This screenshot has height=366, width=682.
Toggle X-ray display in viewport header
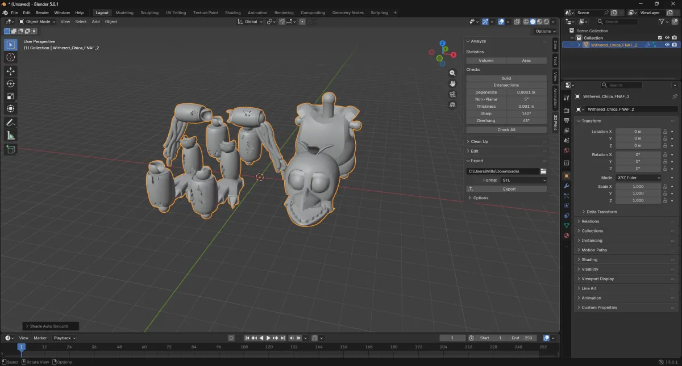pos(517,22)
